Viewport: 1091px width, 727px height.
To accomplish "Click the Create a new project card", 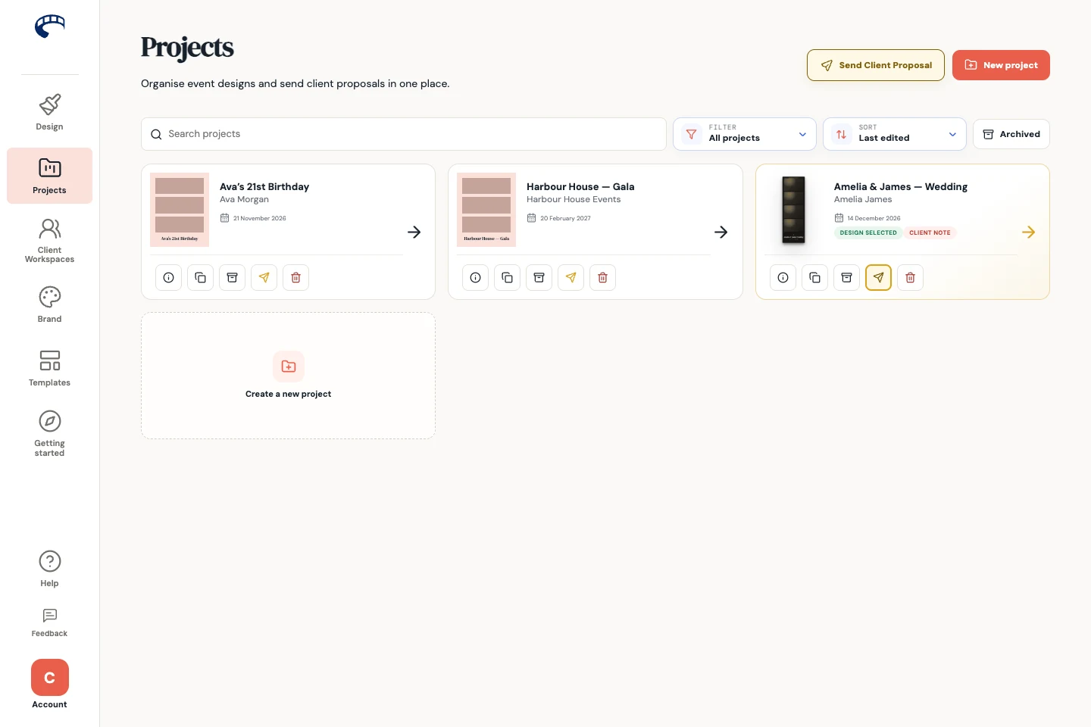I will point(288,376).
